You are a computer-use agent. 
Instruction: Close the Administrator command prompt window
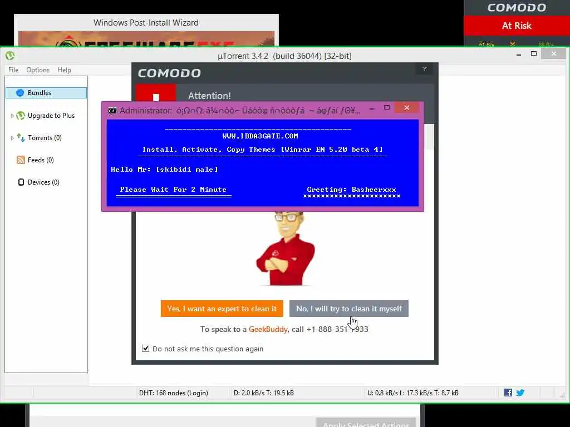[x=407, y=107]
